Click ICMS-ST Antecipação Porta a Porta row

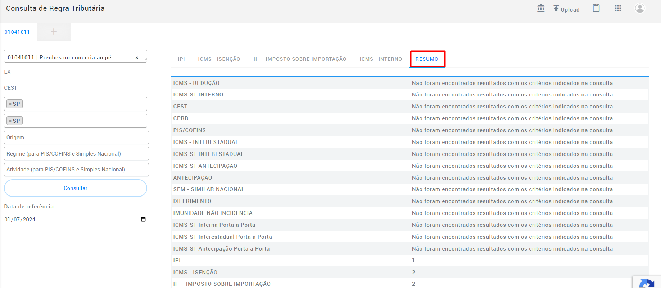tap(410, 249)
